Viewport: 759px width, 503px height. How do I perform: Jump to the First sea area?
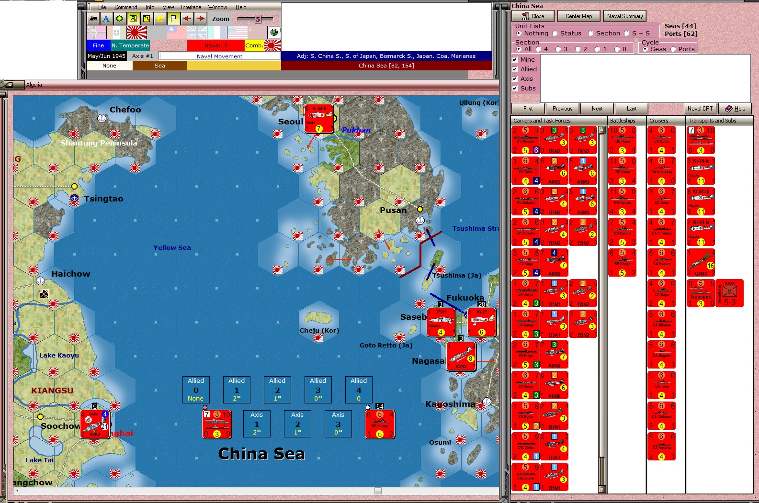pos(528,109)
